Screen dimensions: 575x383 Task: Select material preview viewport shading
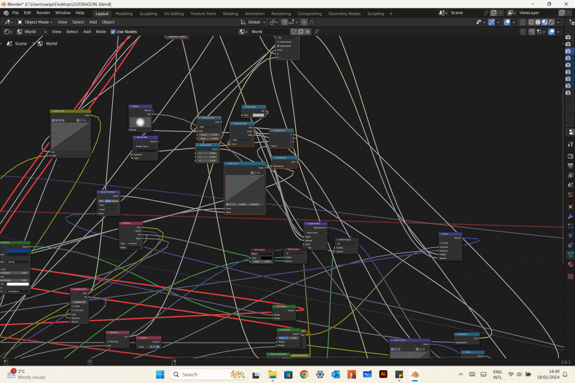point(545,22)
